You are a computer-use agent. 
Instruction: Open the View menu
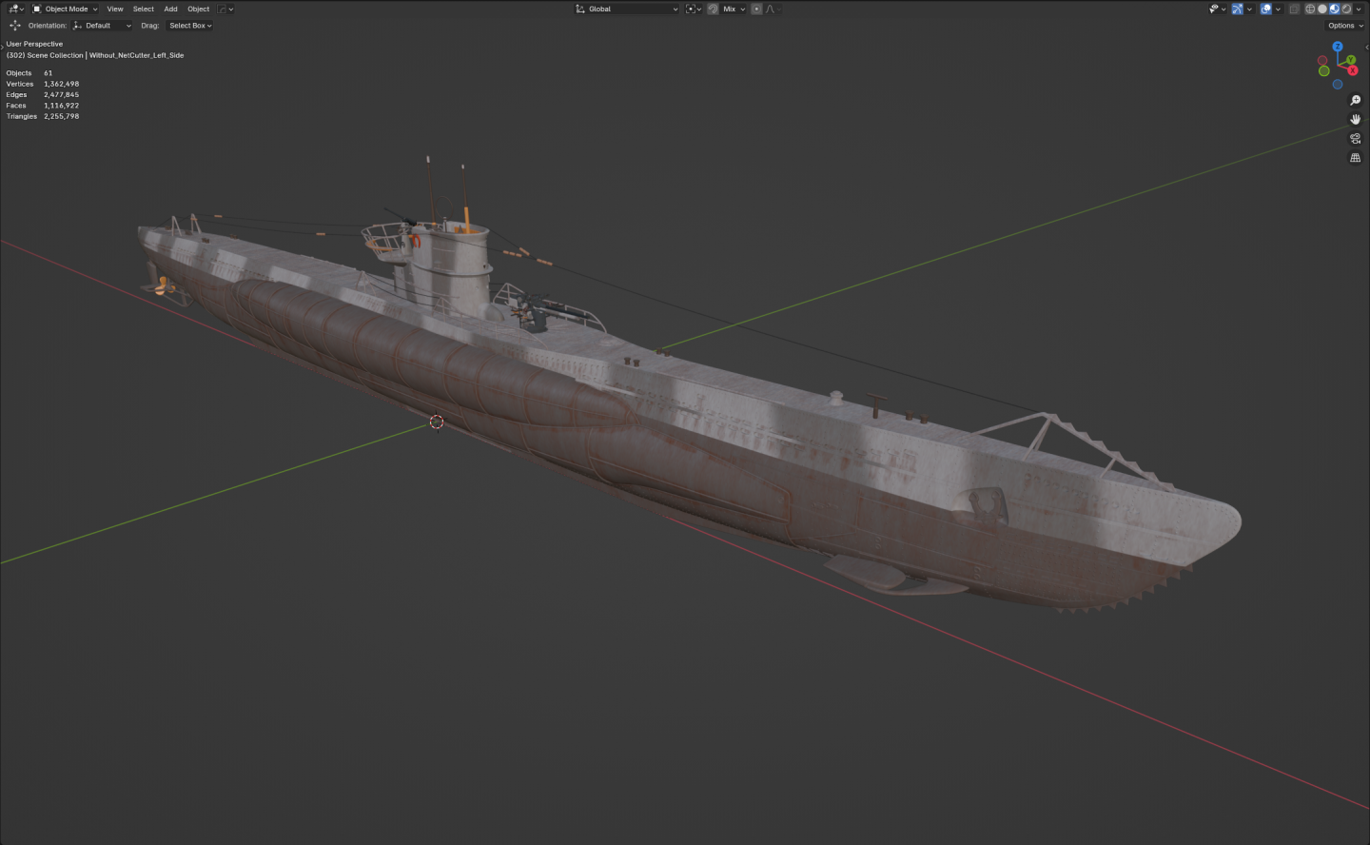(x=115, y=9)
